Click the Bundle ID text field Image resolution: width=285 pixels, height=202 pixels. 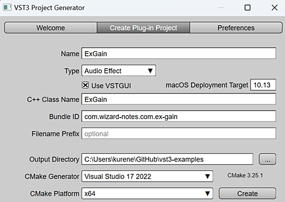178,117
